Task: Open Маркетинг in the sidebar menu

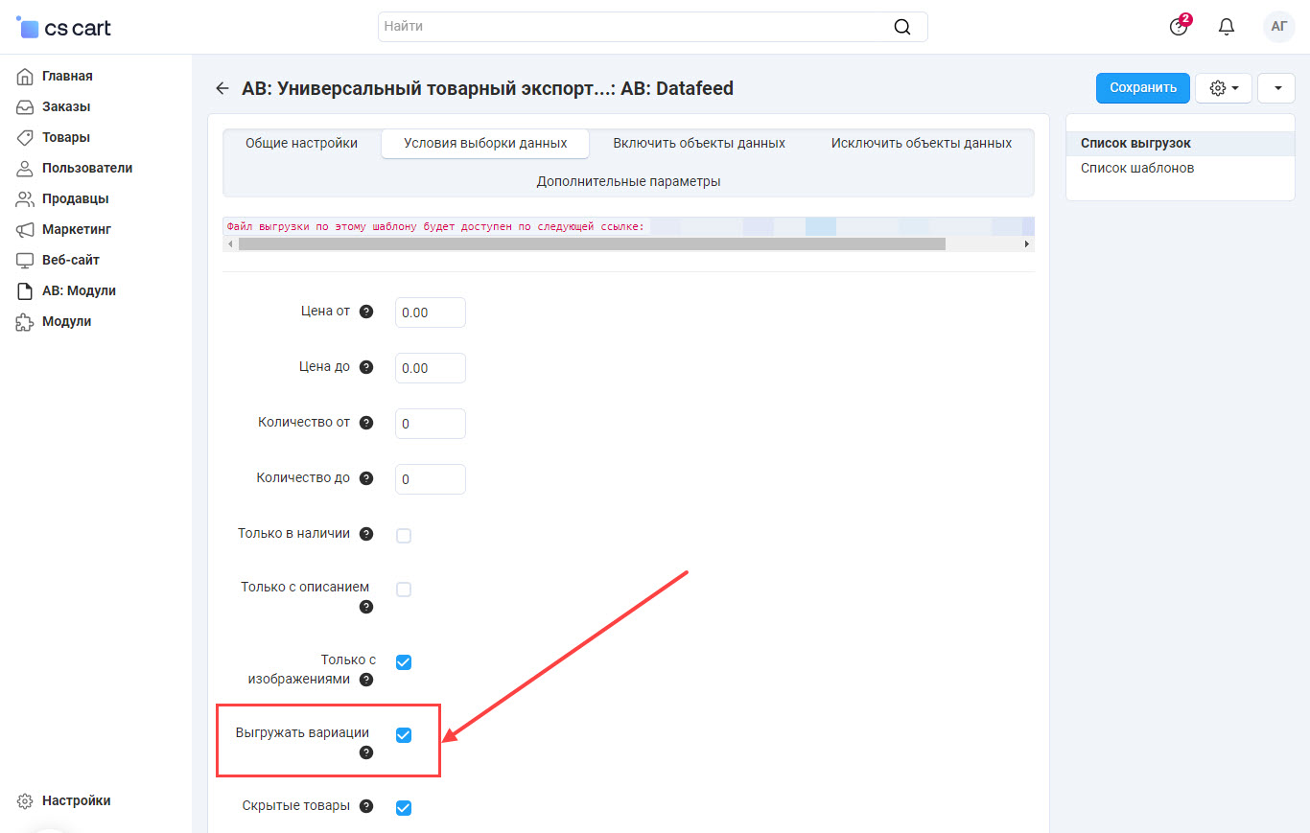Action: tap(77, 229)
